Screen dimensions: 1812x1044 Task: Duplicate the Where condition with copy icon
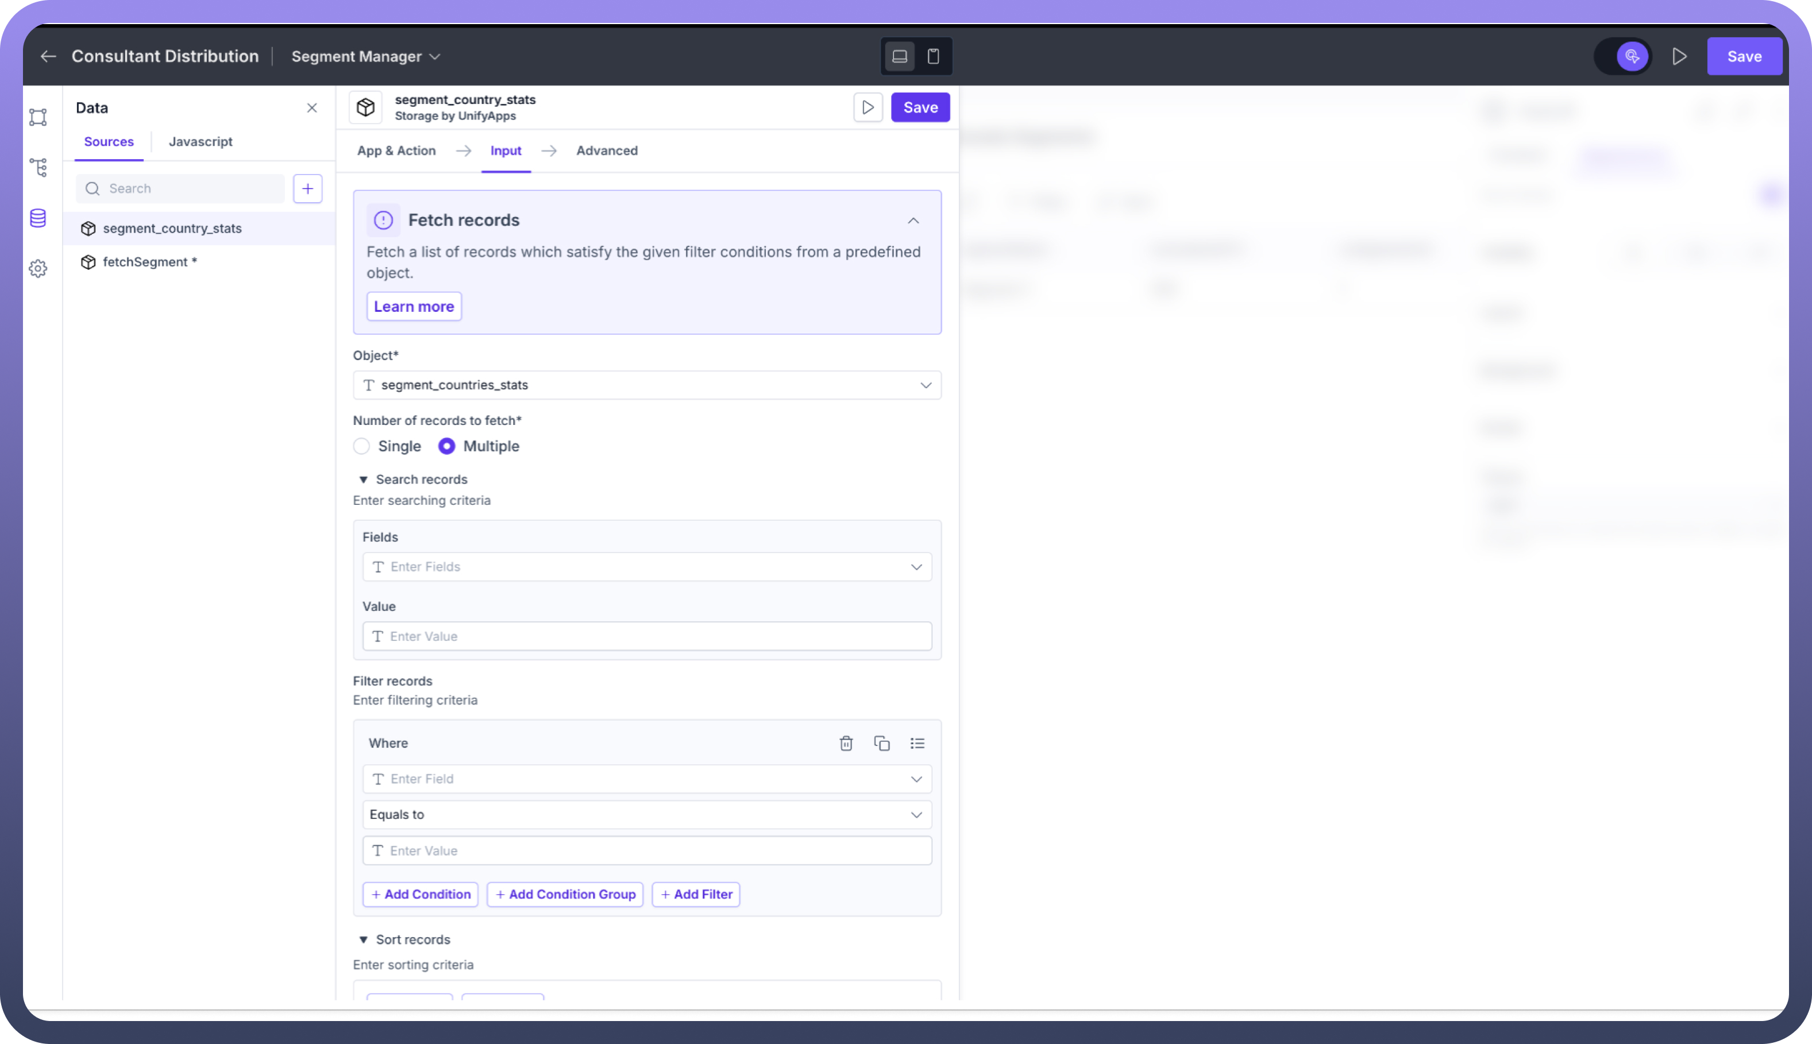[x=882, y=744]
